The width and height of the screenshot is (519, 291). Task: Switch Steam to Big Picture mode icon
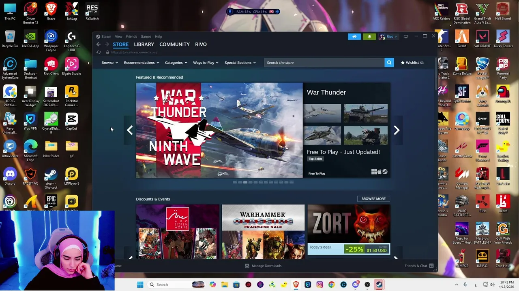(x=405, y=36)
